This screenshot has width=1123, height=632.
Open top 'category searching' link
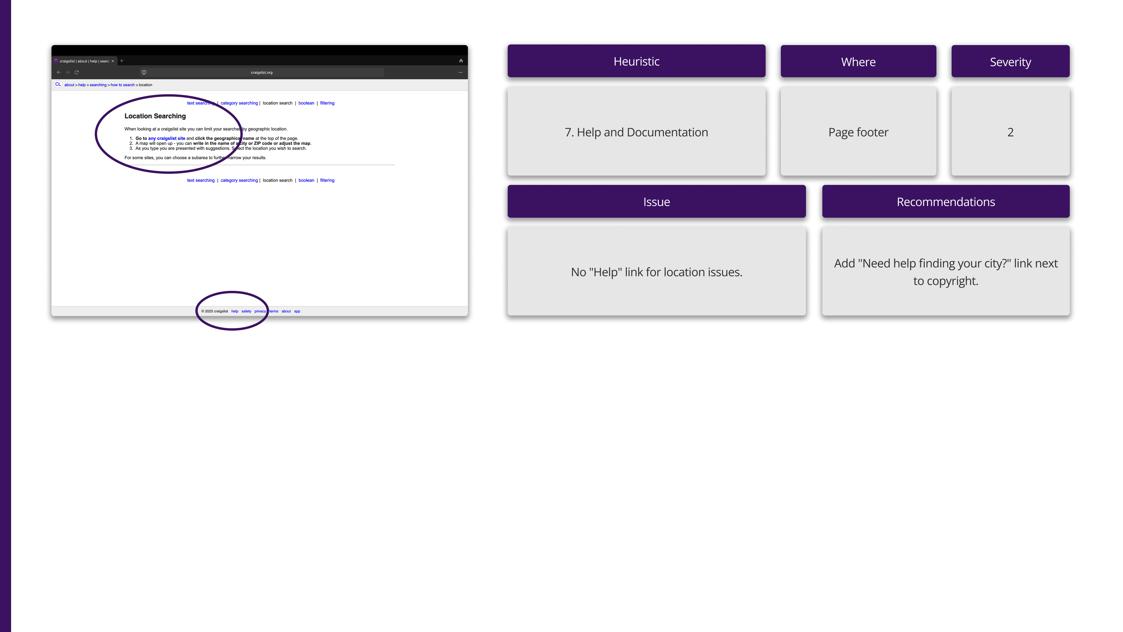coord(239,103)
